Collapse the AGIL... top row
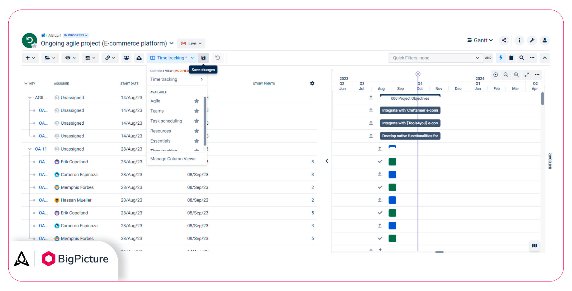Viewport: 572px width, 291px height. pos(30,98)
